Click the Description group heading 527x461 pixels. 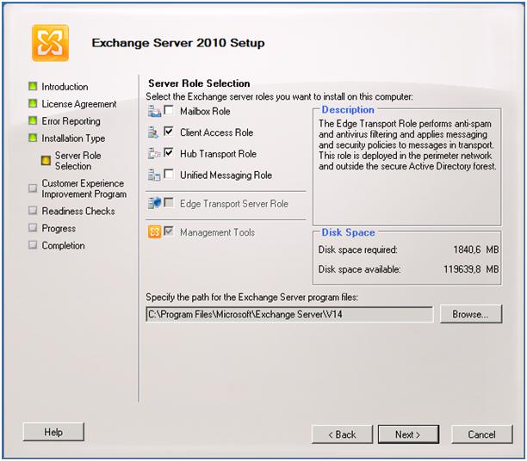click(348, 110)
